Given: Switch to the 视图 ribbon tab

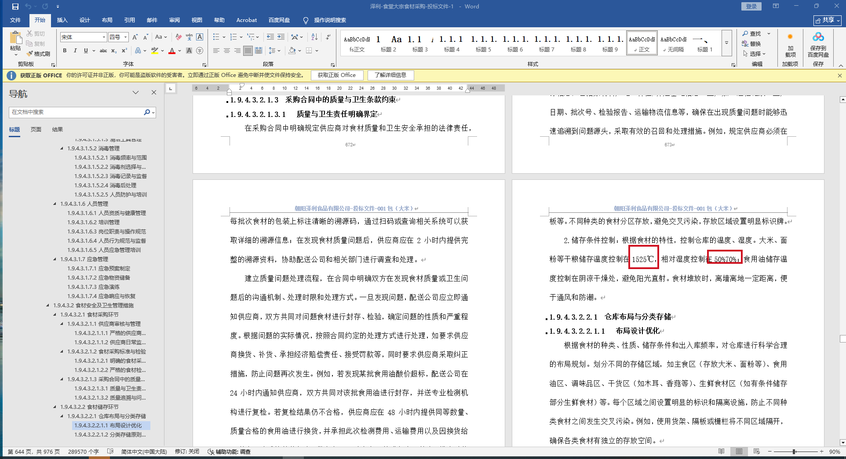Looking at the screenshot, I should [x=197, y=20].
